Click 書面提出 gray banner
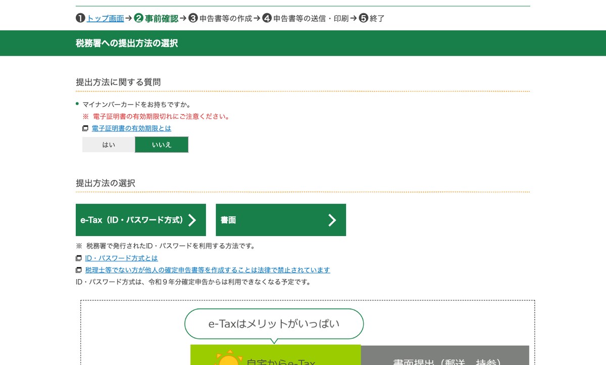The height and width of the screenshot is (365, 606). (x=445, y=355)
